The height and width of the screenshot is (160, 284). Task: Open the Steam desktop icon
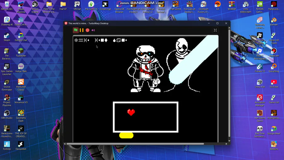[7, 37]
